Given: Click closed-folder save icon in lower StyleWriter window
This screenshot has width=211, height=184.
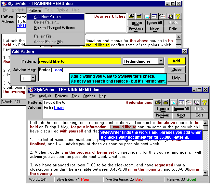Looking at the screenshot, I should pyautogui.click(x=166, y=102).
